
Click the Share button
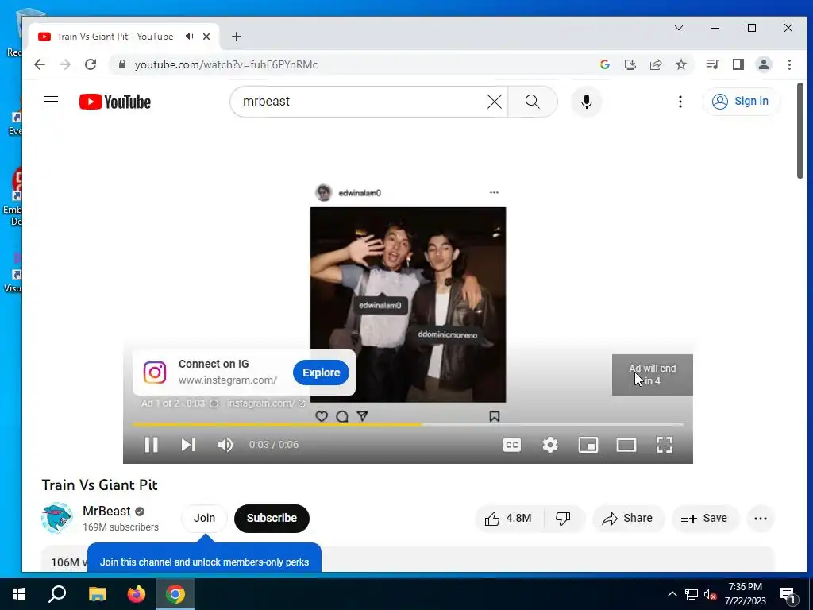[627, 518]
